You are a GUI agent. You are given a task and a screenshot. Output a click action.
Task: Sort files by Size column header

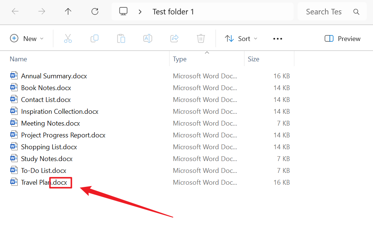tap(253, 59)
